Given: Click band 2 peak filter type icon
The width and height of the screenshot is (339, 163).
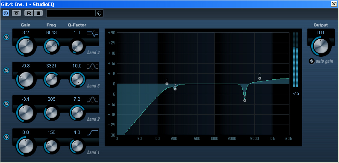Looking at the screenshot, I should (x=92, y=100).
